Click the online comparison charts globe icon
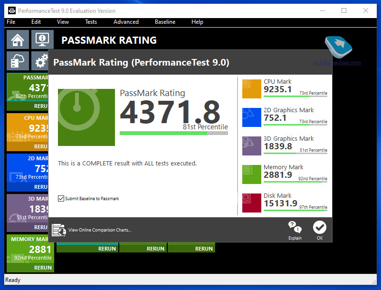The image size is (381, 290). pos(59,230)
